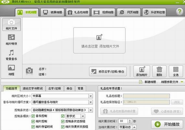The image size is (185, 130).
Task: Select the 名字/注释 tab
Action: coord(55,88)
